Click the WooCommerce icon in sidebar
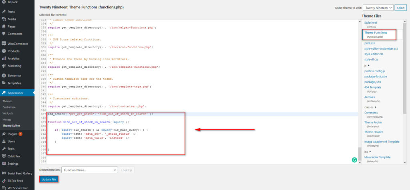 coord(4,44)
